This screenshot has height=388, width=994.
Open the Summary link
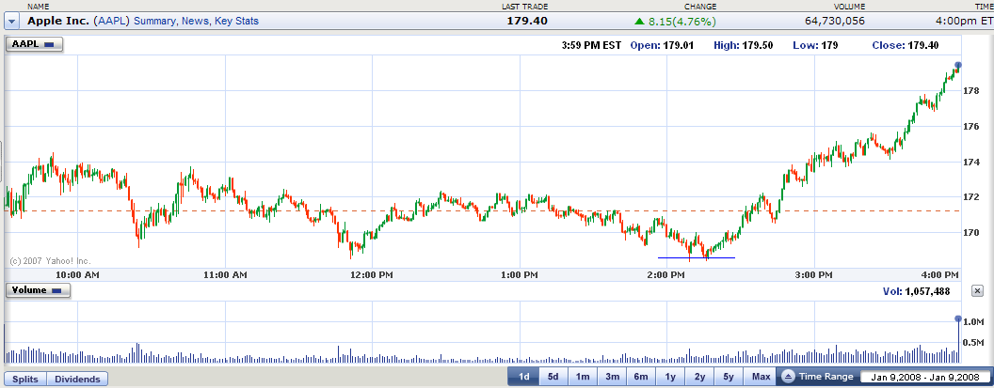click(154, 21)
